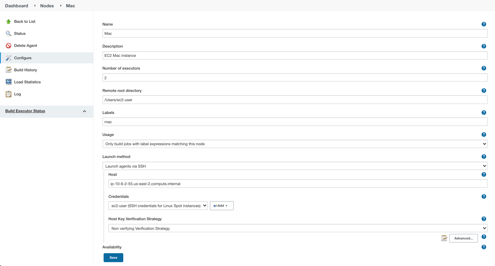
Task: Click the Build History notepad icon
Action: tap(9, 70)
